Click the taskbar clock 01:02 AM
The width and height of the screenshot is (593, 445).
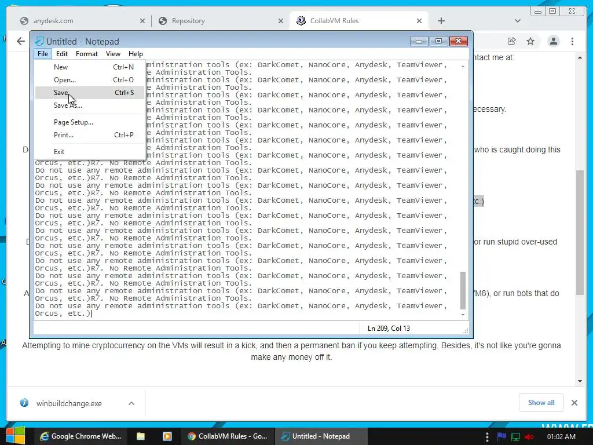(561, 437)
